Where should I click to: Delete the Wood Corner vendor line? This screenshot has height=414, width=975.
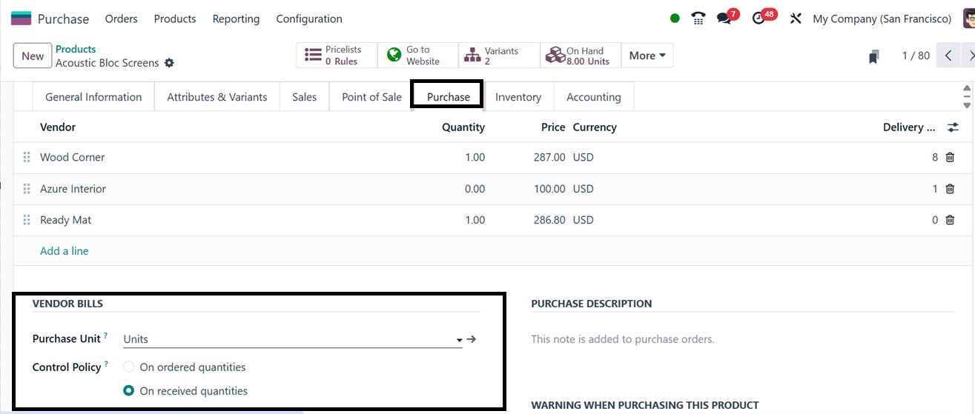pyautogui.click(x=950, y=157)
